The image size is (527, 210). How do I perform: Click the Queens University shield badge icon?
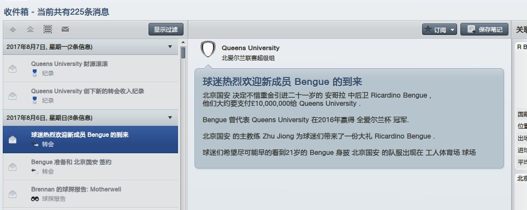pyautogui.click(x=208, y=49)
